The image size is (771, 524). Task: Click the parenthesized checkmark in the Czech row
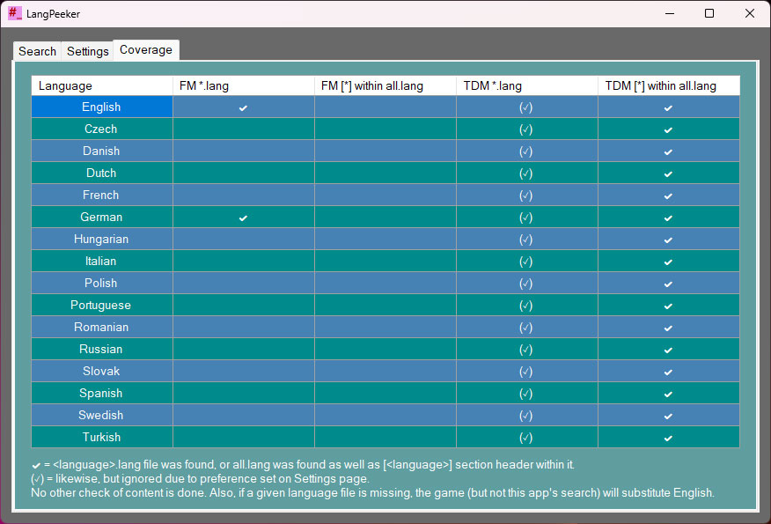point(526,129)
